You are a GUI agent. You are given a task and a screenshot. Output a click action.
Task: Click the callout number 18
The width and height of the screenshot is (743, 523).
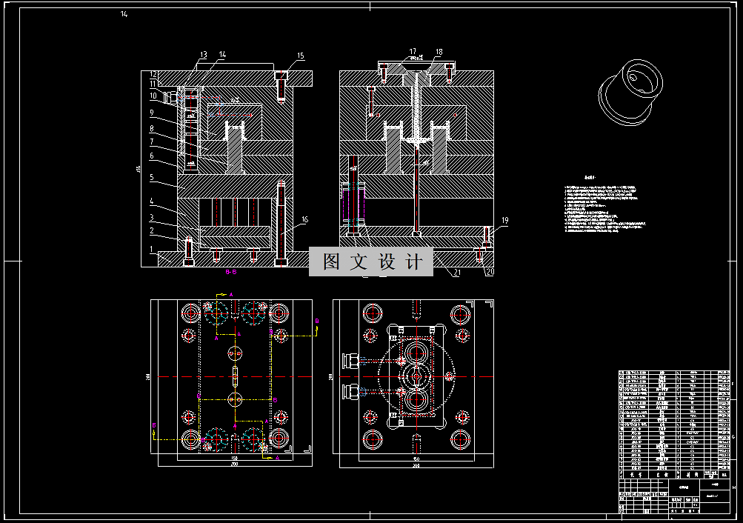[439, 52]
